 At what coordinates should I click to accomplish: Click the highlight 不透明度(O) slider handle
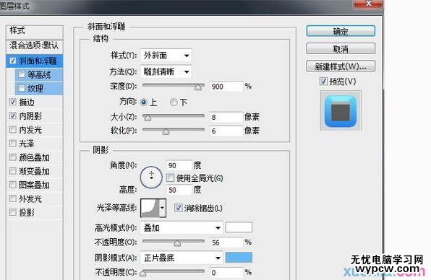click(177, 243)
